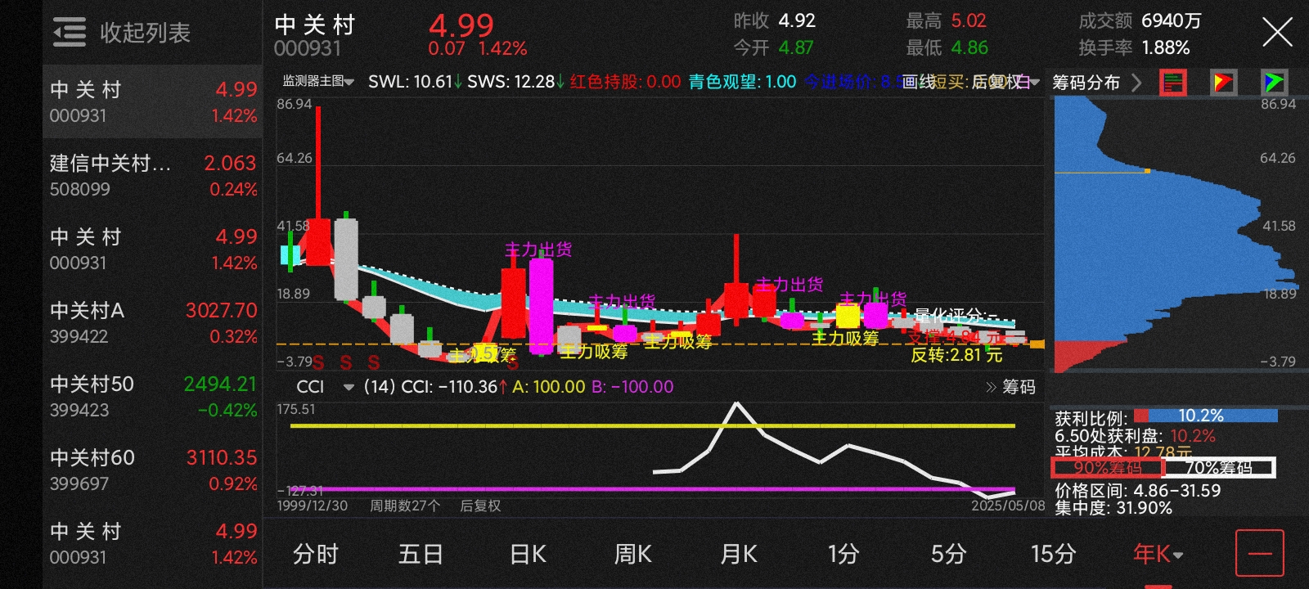Click the 周期数27个 label

[x=405, y=506]
